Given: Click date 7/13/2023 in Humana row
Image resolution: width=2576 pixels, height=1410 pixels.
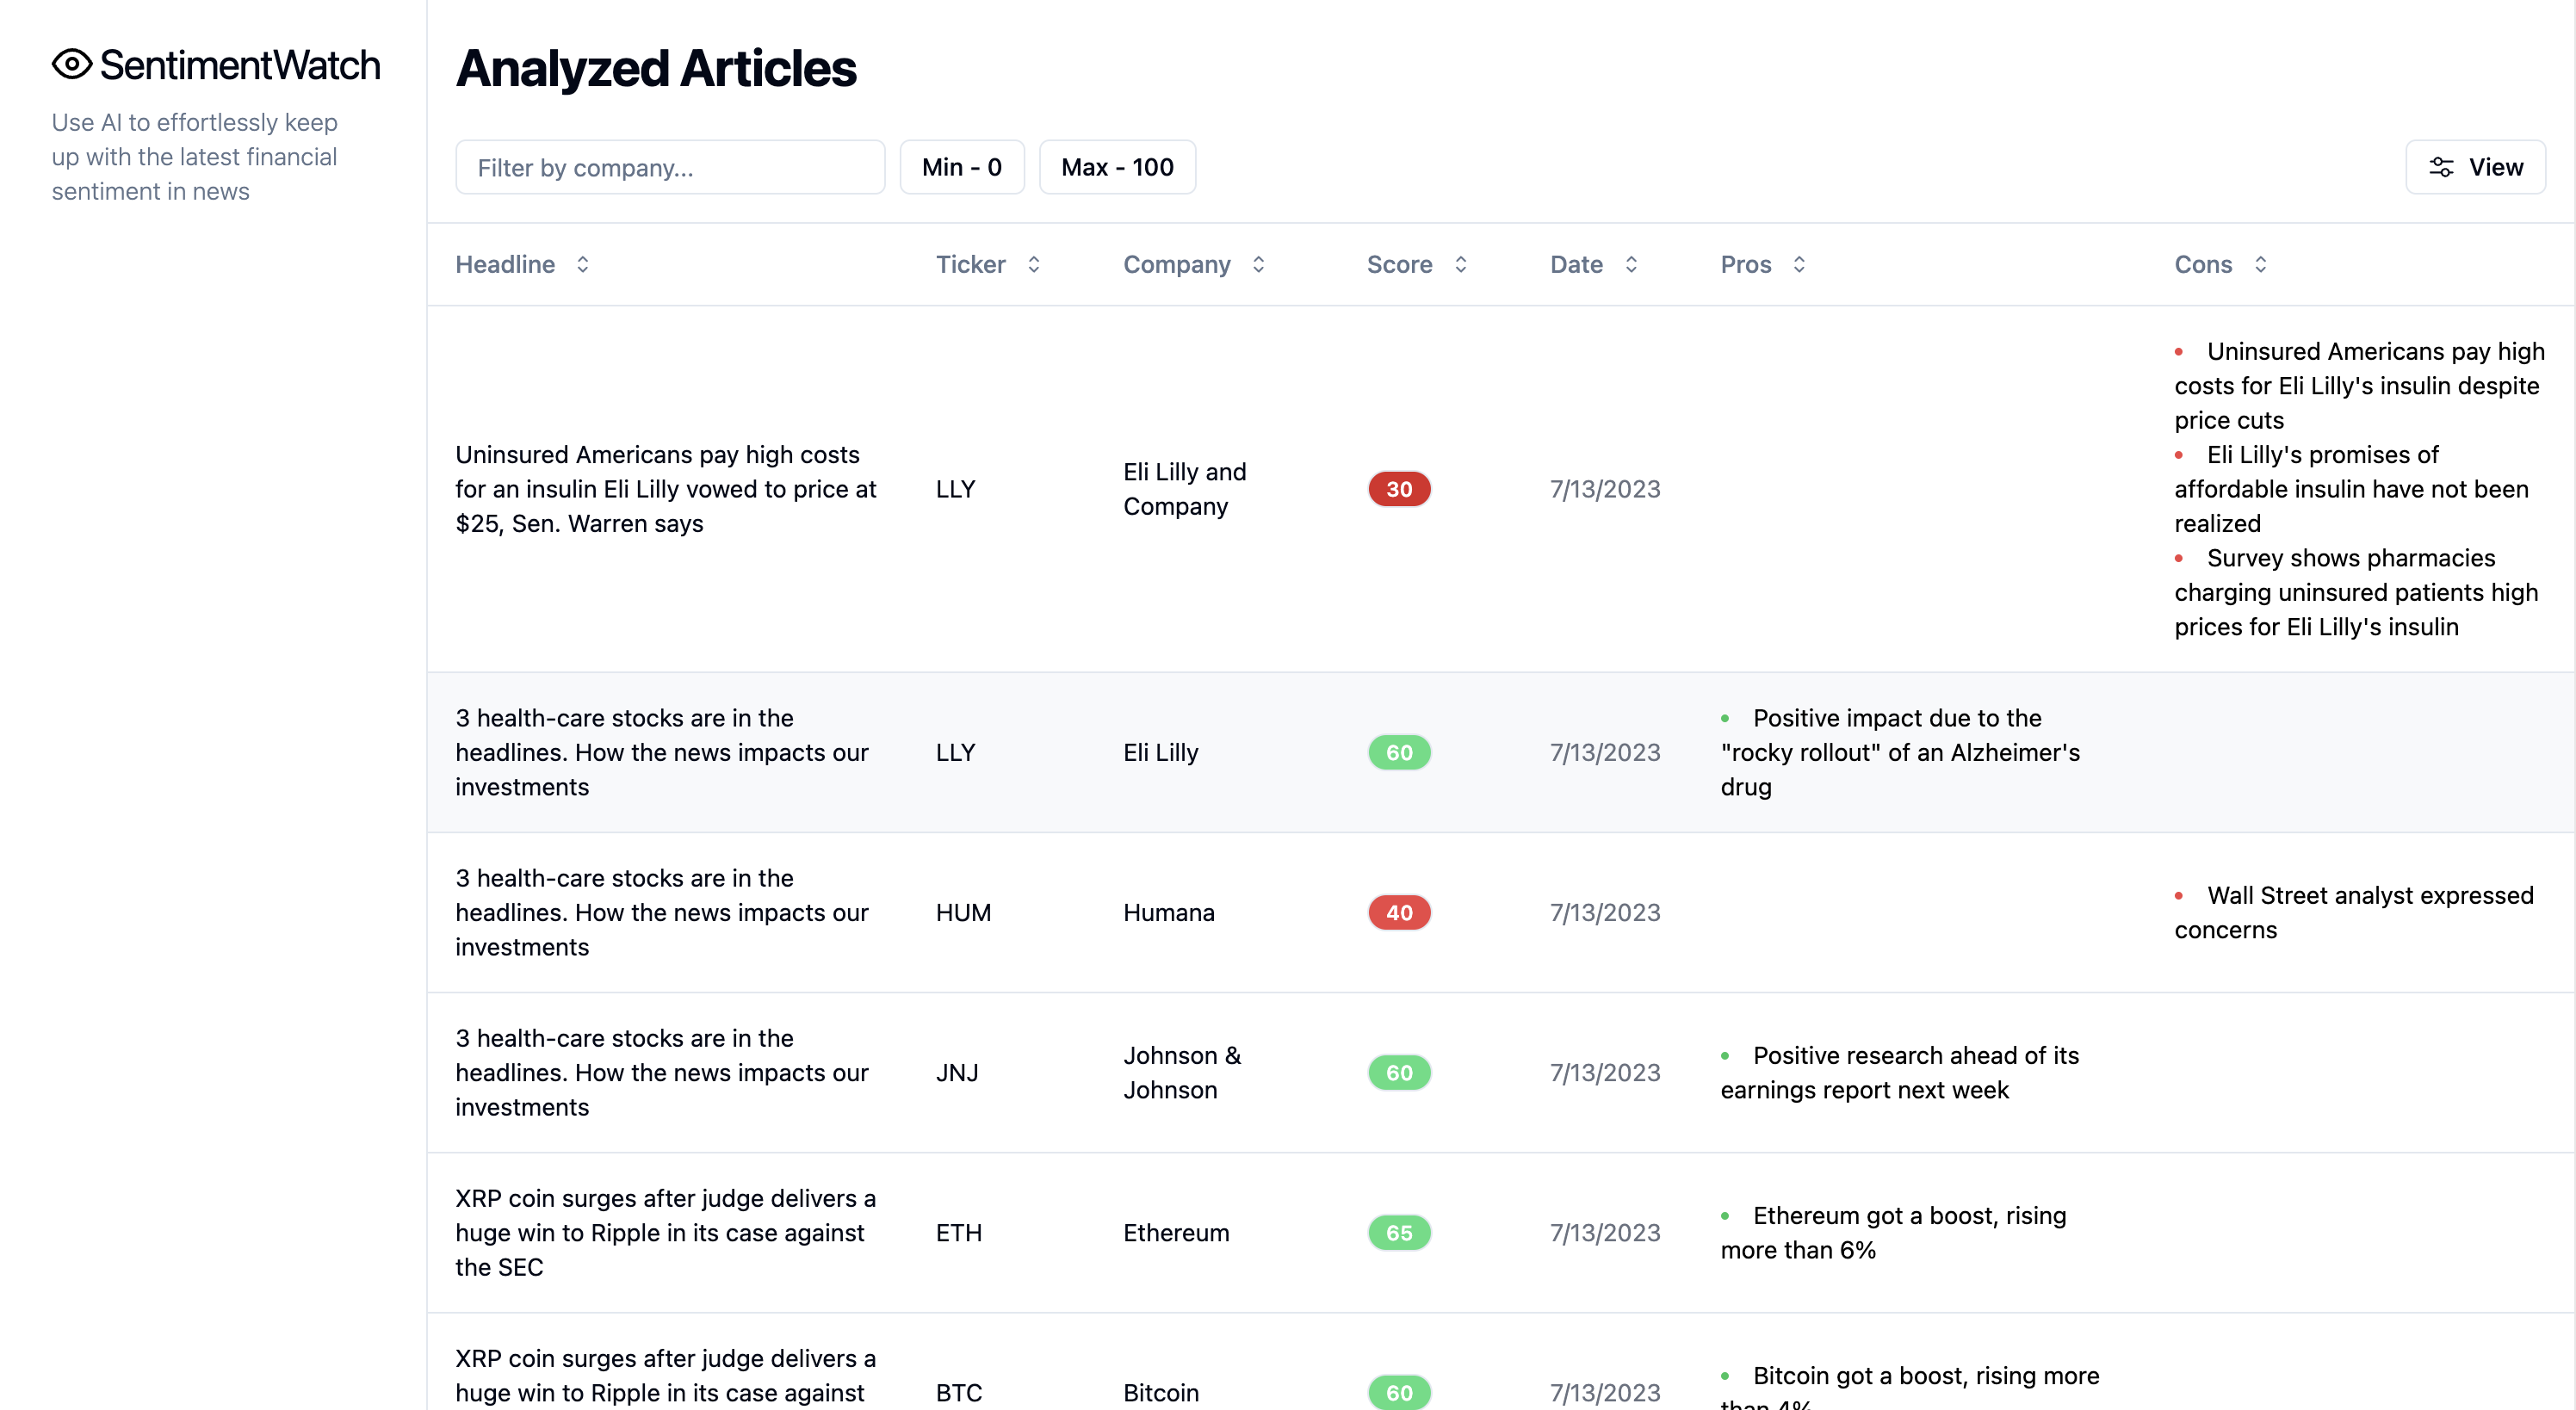Looking at the screenshot, I should (x=1604, y=912).
